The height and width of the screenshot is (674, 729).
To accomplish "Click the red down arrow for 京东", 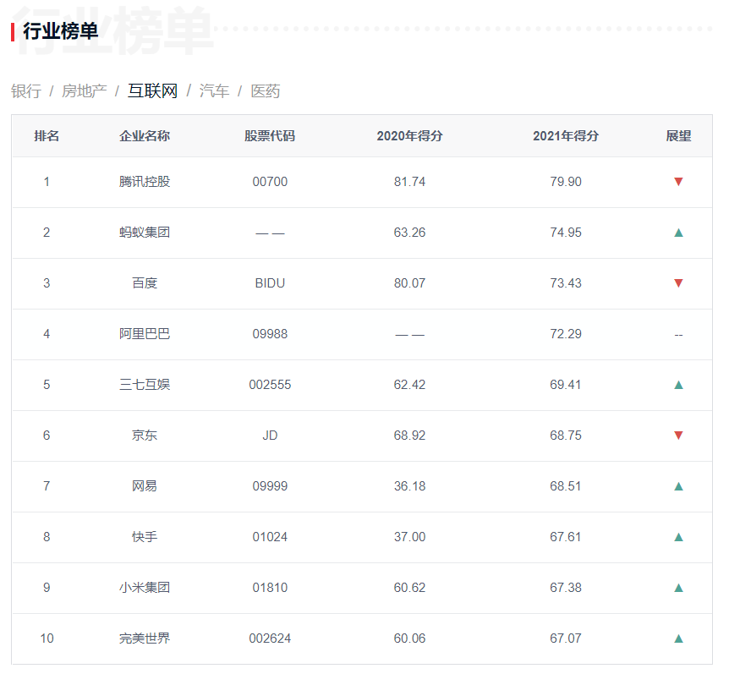I will [678, 436].
